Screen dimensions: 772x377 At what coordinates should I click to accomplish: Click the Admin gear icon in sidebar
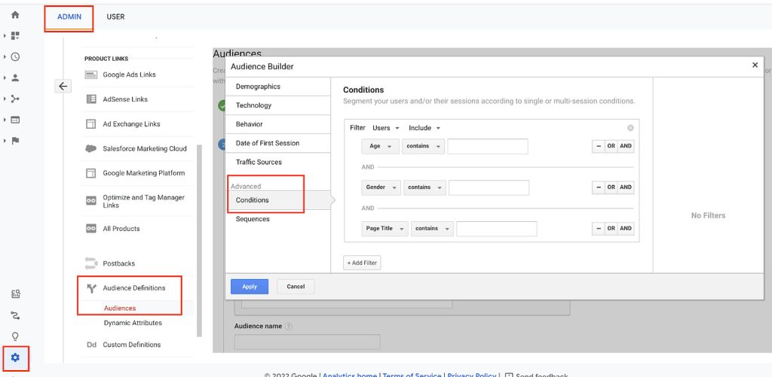(x=15, y=357)
